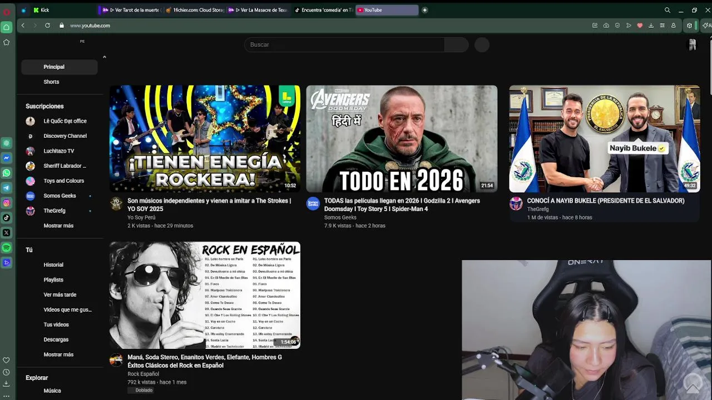This screenshot has width=712, height=400.
Task: Search tabs with the magnifier icon
Action: [667, 10]
